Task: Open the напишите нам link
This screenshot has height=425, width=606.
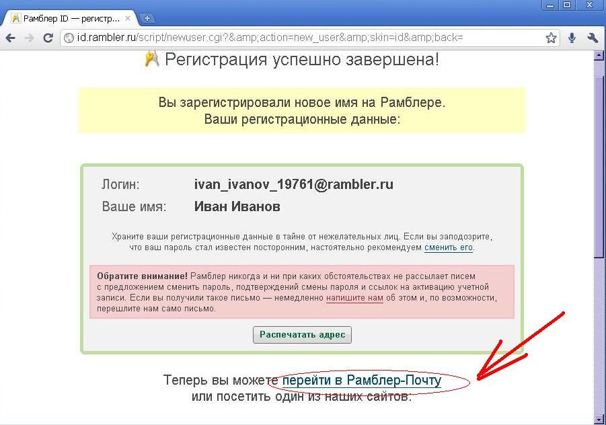Action: pos(354,298)
